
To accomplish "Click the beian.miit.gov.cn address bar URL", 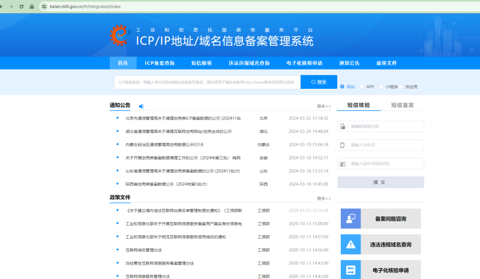I will click(x=85, y=7).
